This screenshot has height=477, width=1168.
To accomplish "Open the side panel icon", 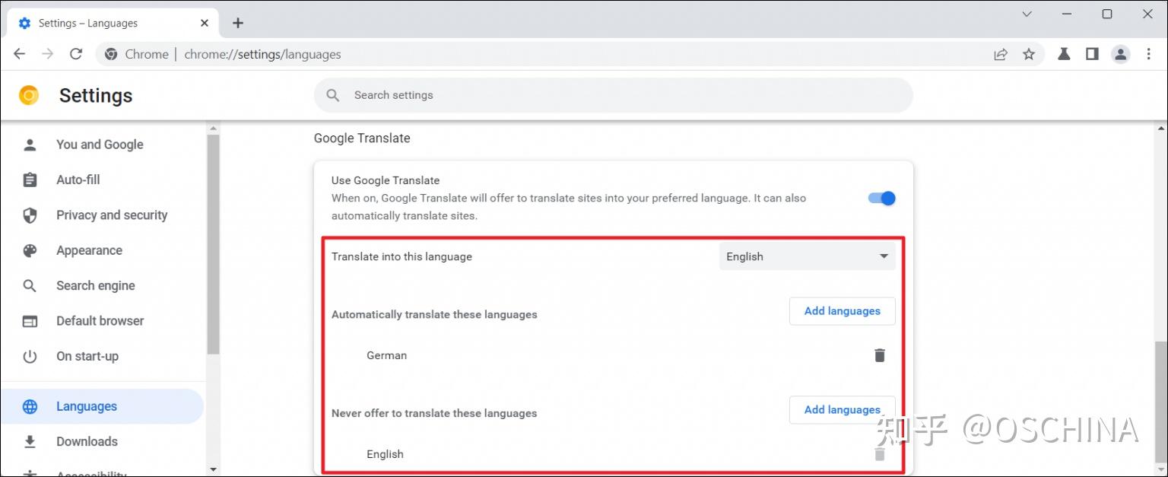I will tap(1092, 54).
